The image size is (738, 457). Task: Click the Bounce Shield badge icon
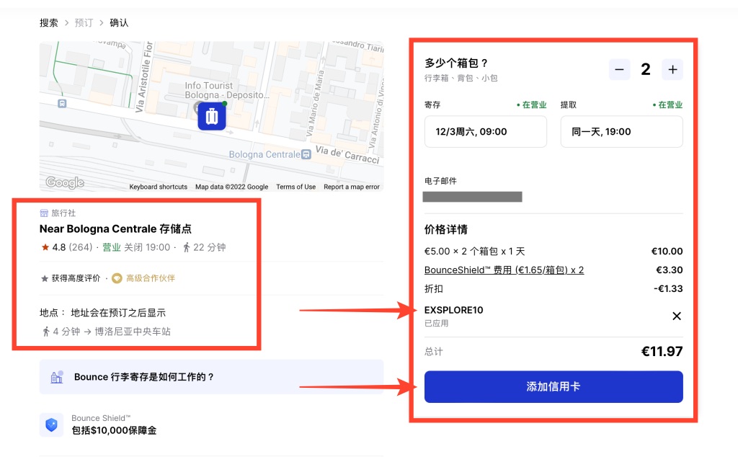[51, 425]
